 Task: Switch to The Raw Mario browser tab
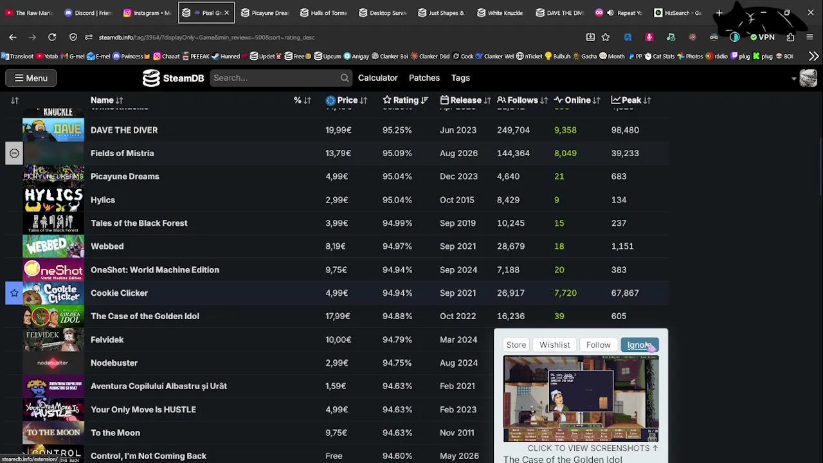coord(30,13)
